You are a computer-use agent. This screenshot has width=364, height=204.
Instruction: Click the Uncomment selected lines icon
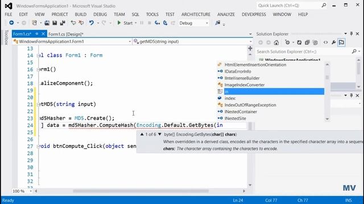pos(81,23)
